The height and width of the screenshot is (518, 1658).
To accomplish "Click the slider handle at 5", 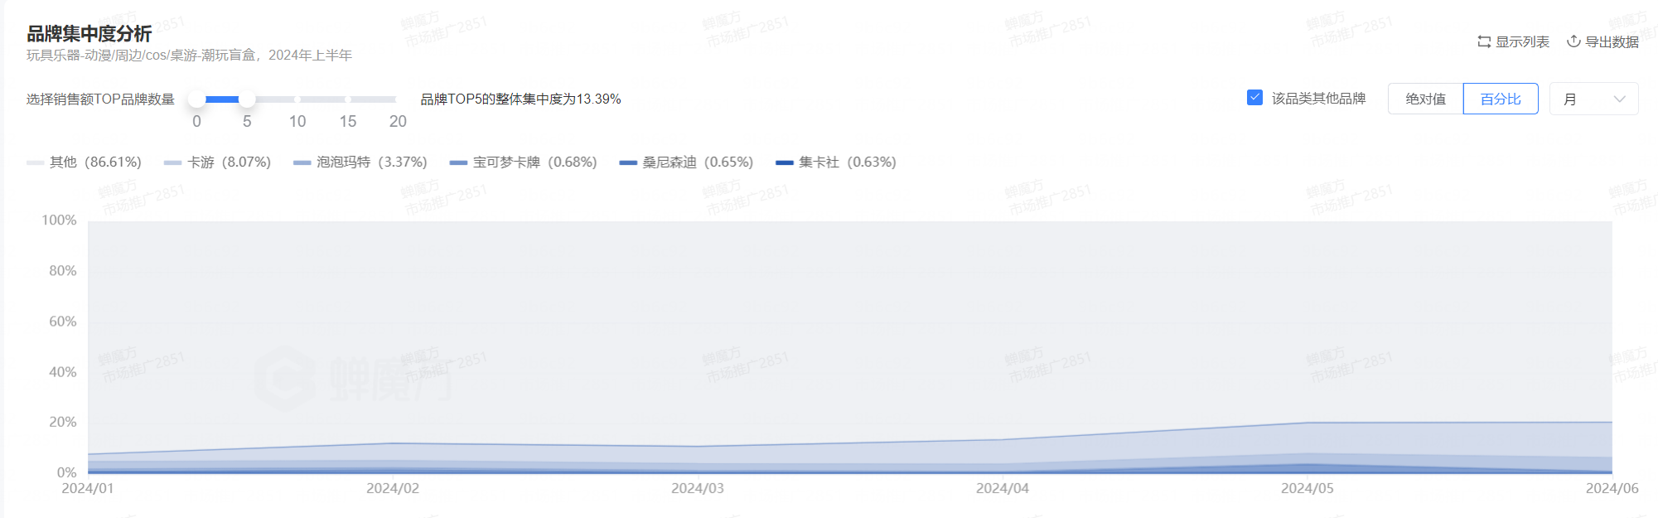I will (247, 99).
